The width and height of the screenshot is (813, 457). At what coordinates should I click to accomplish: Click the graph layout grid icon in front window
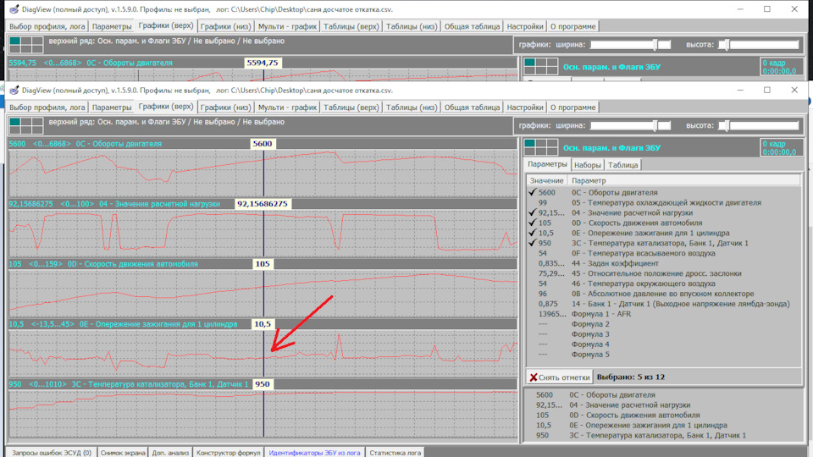(26, 125)
